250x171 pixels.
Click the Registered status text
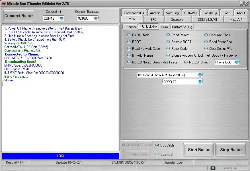pyautogui.click(x=229, y=168)
